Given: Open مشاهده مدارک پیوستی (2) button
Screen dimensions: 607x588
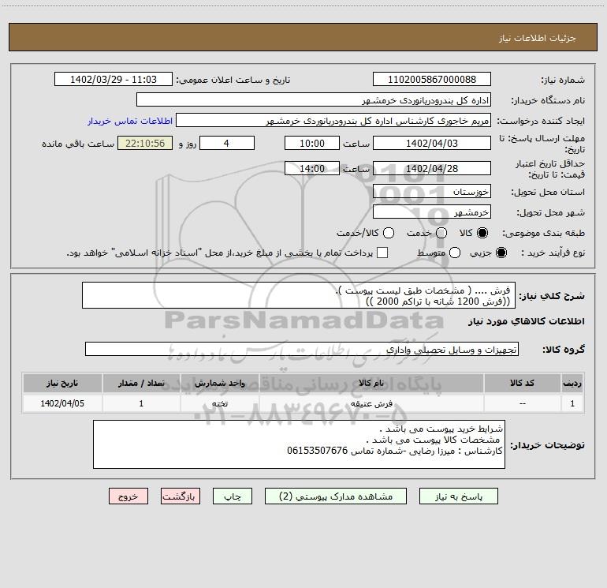Looking at the screenshot, I should [336, 496].
